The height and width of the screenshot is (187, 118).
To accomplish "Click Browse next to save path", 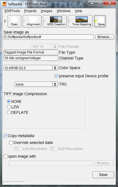I will point(104,37).
